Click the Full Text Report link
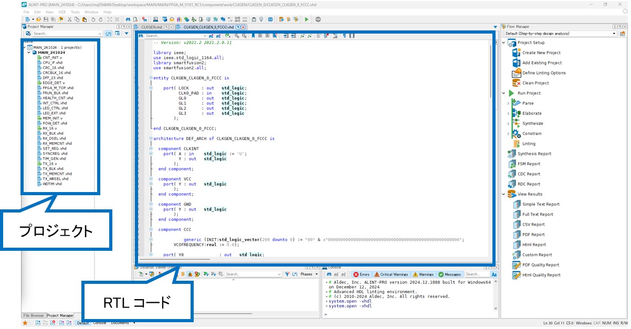Image resolution: width=631 pixels, height=329 pixels. click(538, 214)
